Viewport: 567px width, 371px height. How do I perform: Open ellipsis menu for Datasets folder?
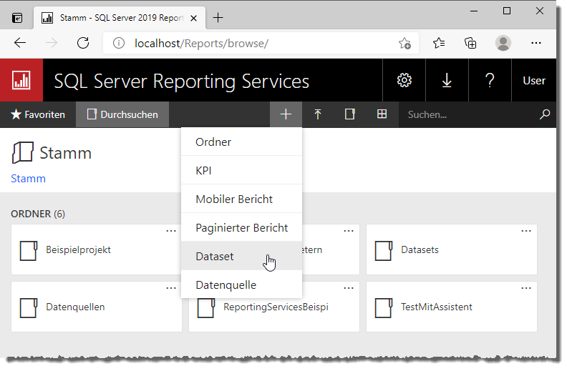[x=526, y=231]
